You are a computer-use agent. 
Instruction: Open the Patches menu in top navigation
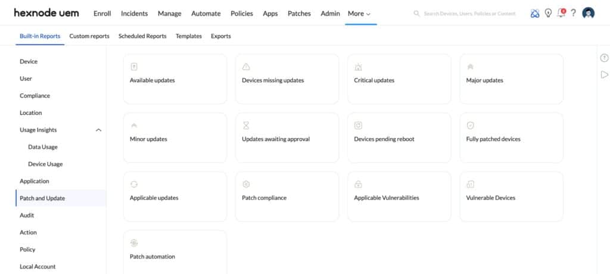[299, 14]
